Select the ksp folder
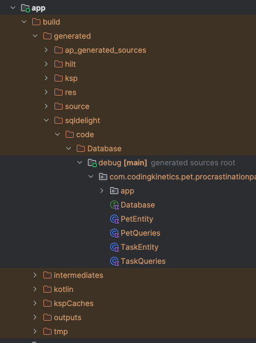 tap(71, 79)
